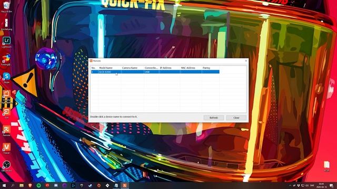Screen dimensions: 337x189
Task: Sort by the Model Name column header
Action: (110, 68)
